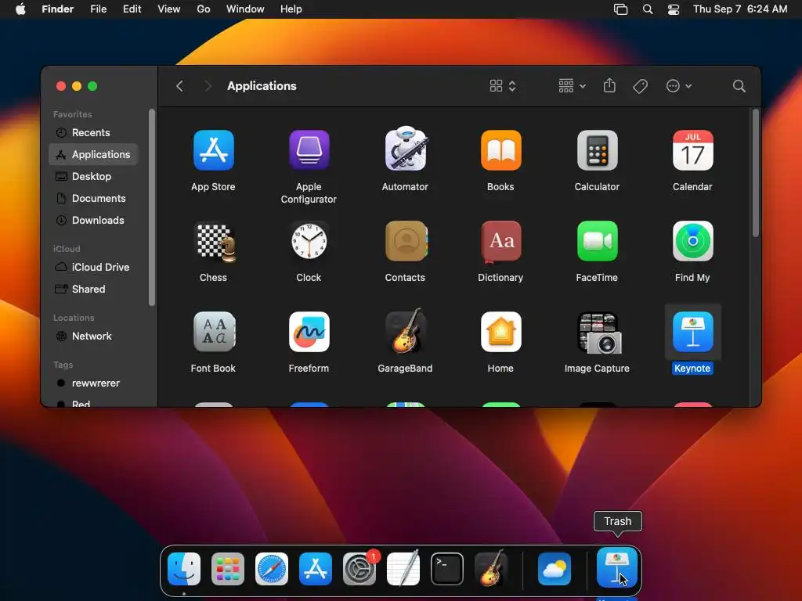Select the FaceTime app icon
This screenshot has width=802, height=601.
(597, 241)
